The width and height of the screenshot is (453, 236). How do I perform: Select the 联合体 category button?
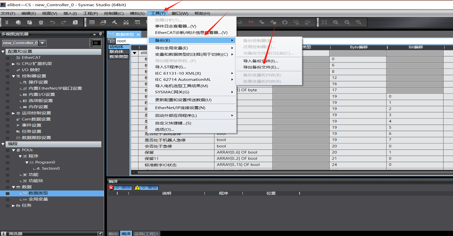(116, 52)
